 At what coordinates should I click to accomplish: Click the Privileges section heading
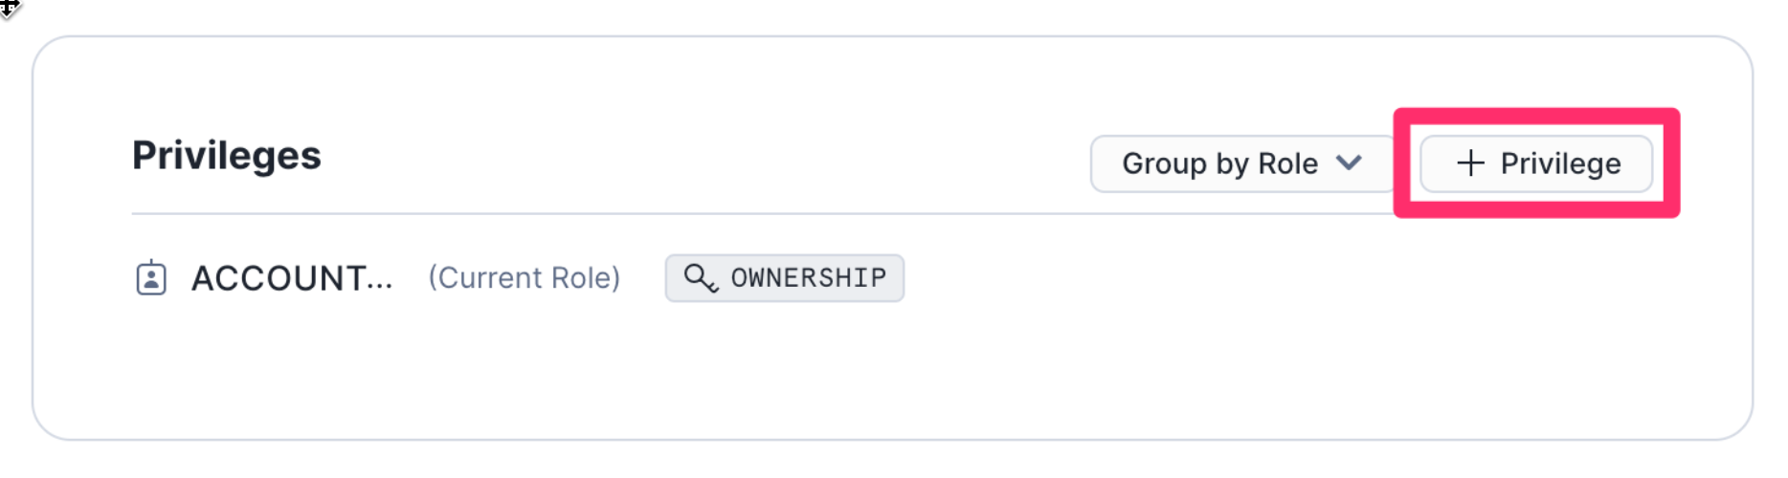click(x=227, y=155)
